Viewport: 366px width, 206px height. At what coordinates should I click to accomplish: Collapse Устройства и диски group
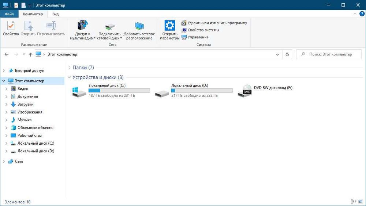click(69, 77)
